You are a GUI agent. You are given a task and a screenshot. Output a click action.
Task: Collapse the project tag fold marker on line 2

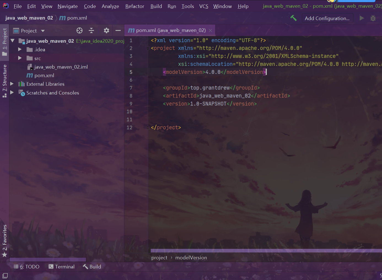(x=148, y=48)
